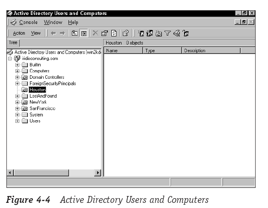
Task: Open the Action menu
Action: tap(19, 33)
